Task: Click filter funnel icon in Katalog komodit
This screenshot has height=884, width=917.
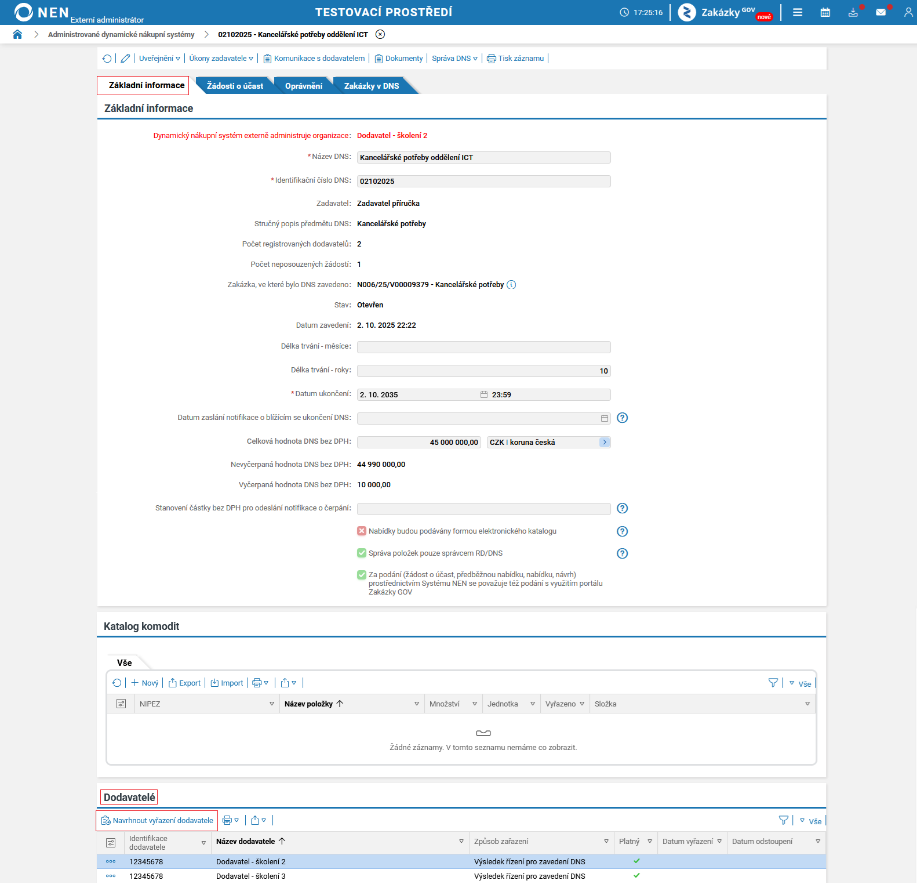Action: point(773,683)
